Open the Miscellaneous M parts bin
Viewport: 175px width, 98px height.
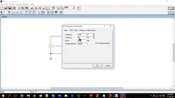point(56,12)
